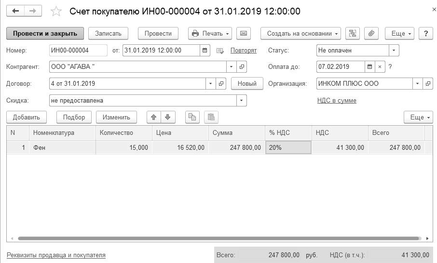The height and width of the screenshot is (263, 437).
Task: Click % НДС column header
Action: [x=288, y=133]
